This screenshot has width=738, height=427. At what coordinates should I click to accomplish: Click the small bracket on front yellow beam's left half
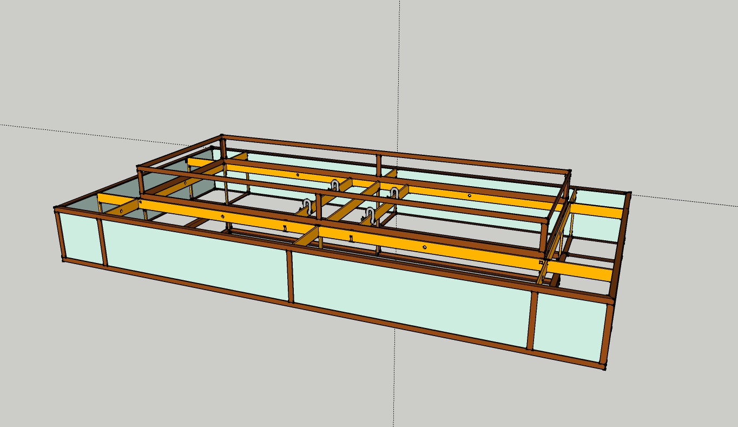click(x=285, y=228)
